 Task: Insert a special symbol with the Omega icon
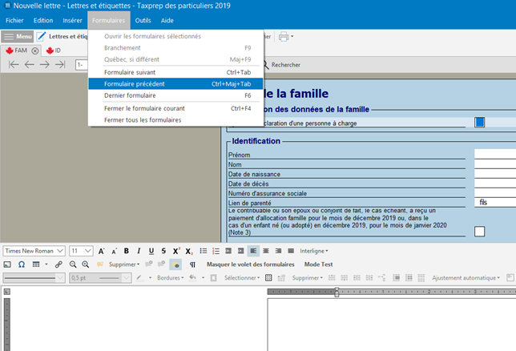tap(20, 264)
